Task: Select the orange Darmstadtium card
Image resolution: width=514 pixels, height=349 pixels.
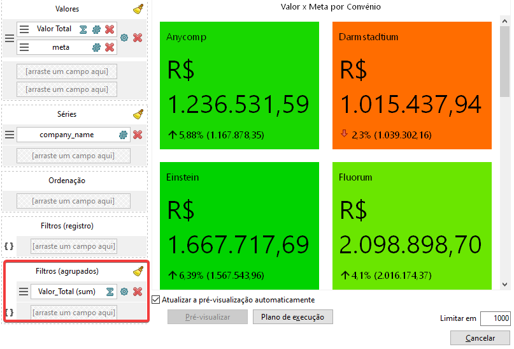Action: pyautogui.click(x=412, y=85)
